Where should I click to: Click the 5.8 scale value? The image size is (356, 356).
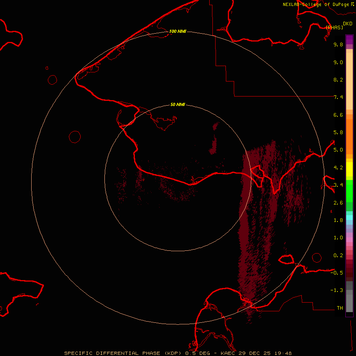click(x=338, y=133)
